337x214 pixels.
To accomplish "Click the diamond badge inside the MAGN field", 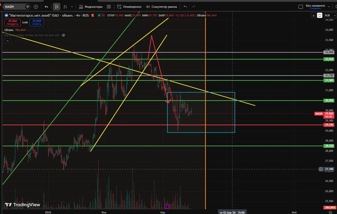I will click(28, 7).
